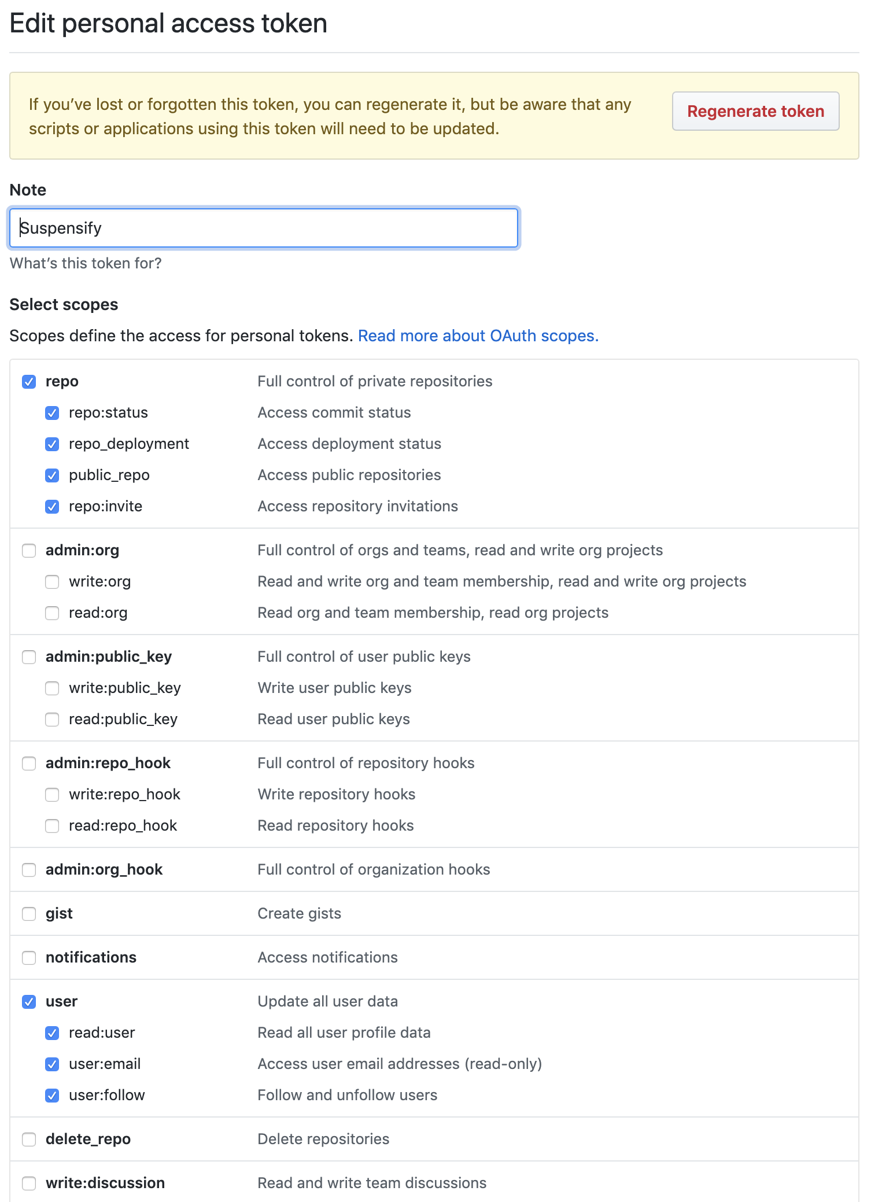Enable the read:org scope
The width and height of the screenshot is (871, 1202).
[x=52, y=613]
